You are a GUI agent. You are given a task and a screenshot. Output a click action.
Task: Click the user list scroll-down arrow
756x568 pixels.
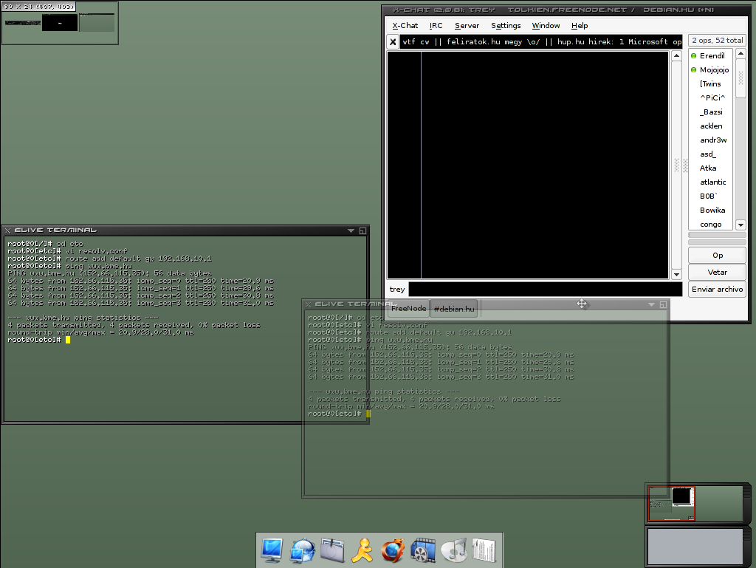(741, 225)
